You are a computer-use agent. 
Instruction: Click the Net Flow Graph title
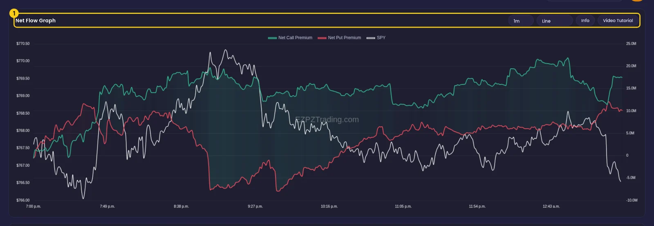[36, 20]
